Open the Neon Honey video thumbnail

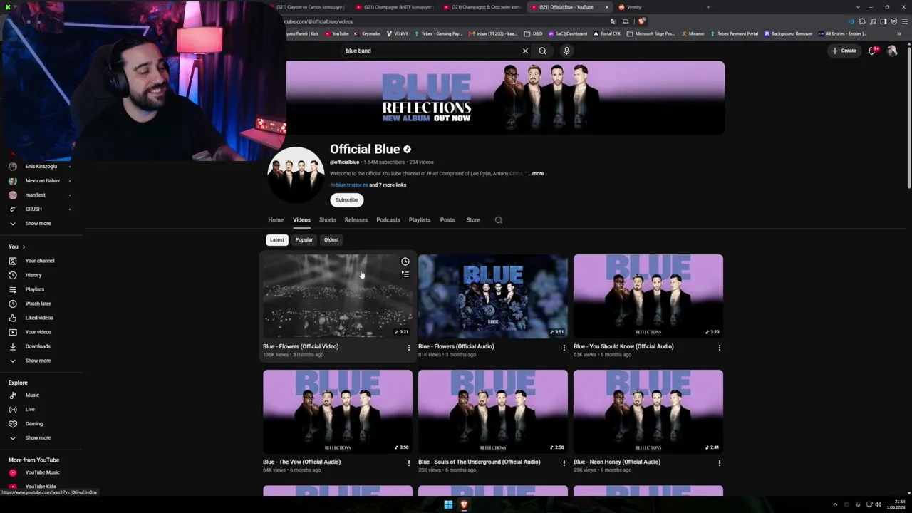click(x=648, y=411)
